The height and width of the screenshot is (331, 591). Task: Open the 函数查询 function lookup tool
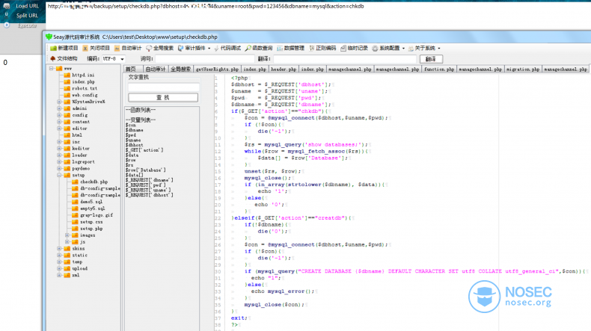coord(259,49)
